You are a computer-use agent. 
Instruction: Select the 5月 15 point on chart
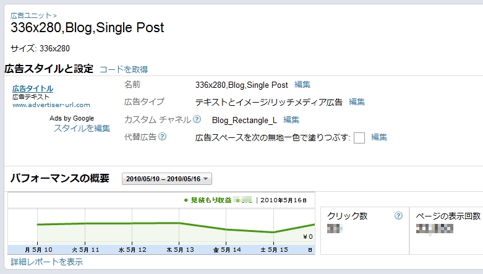pyautogui.click(x=273, y=232)
